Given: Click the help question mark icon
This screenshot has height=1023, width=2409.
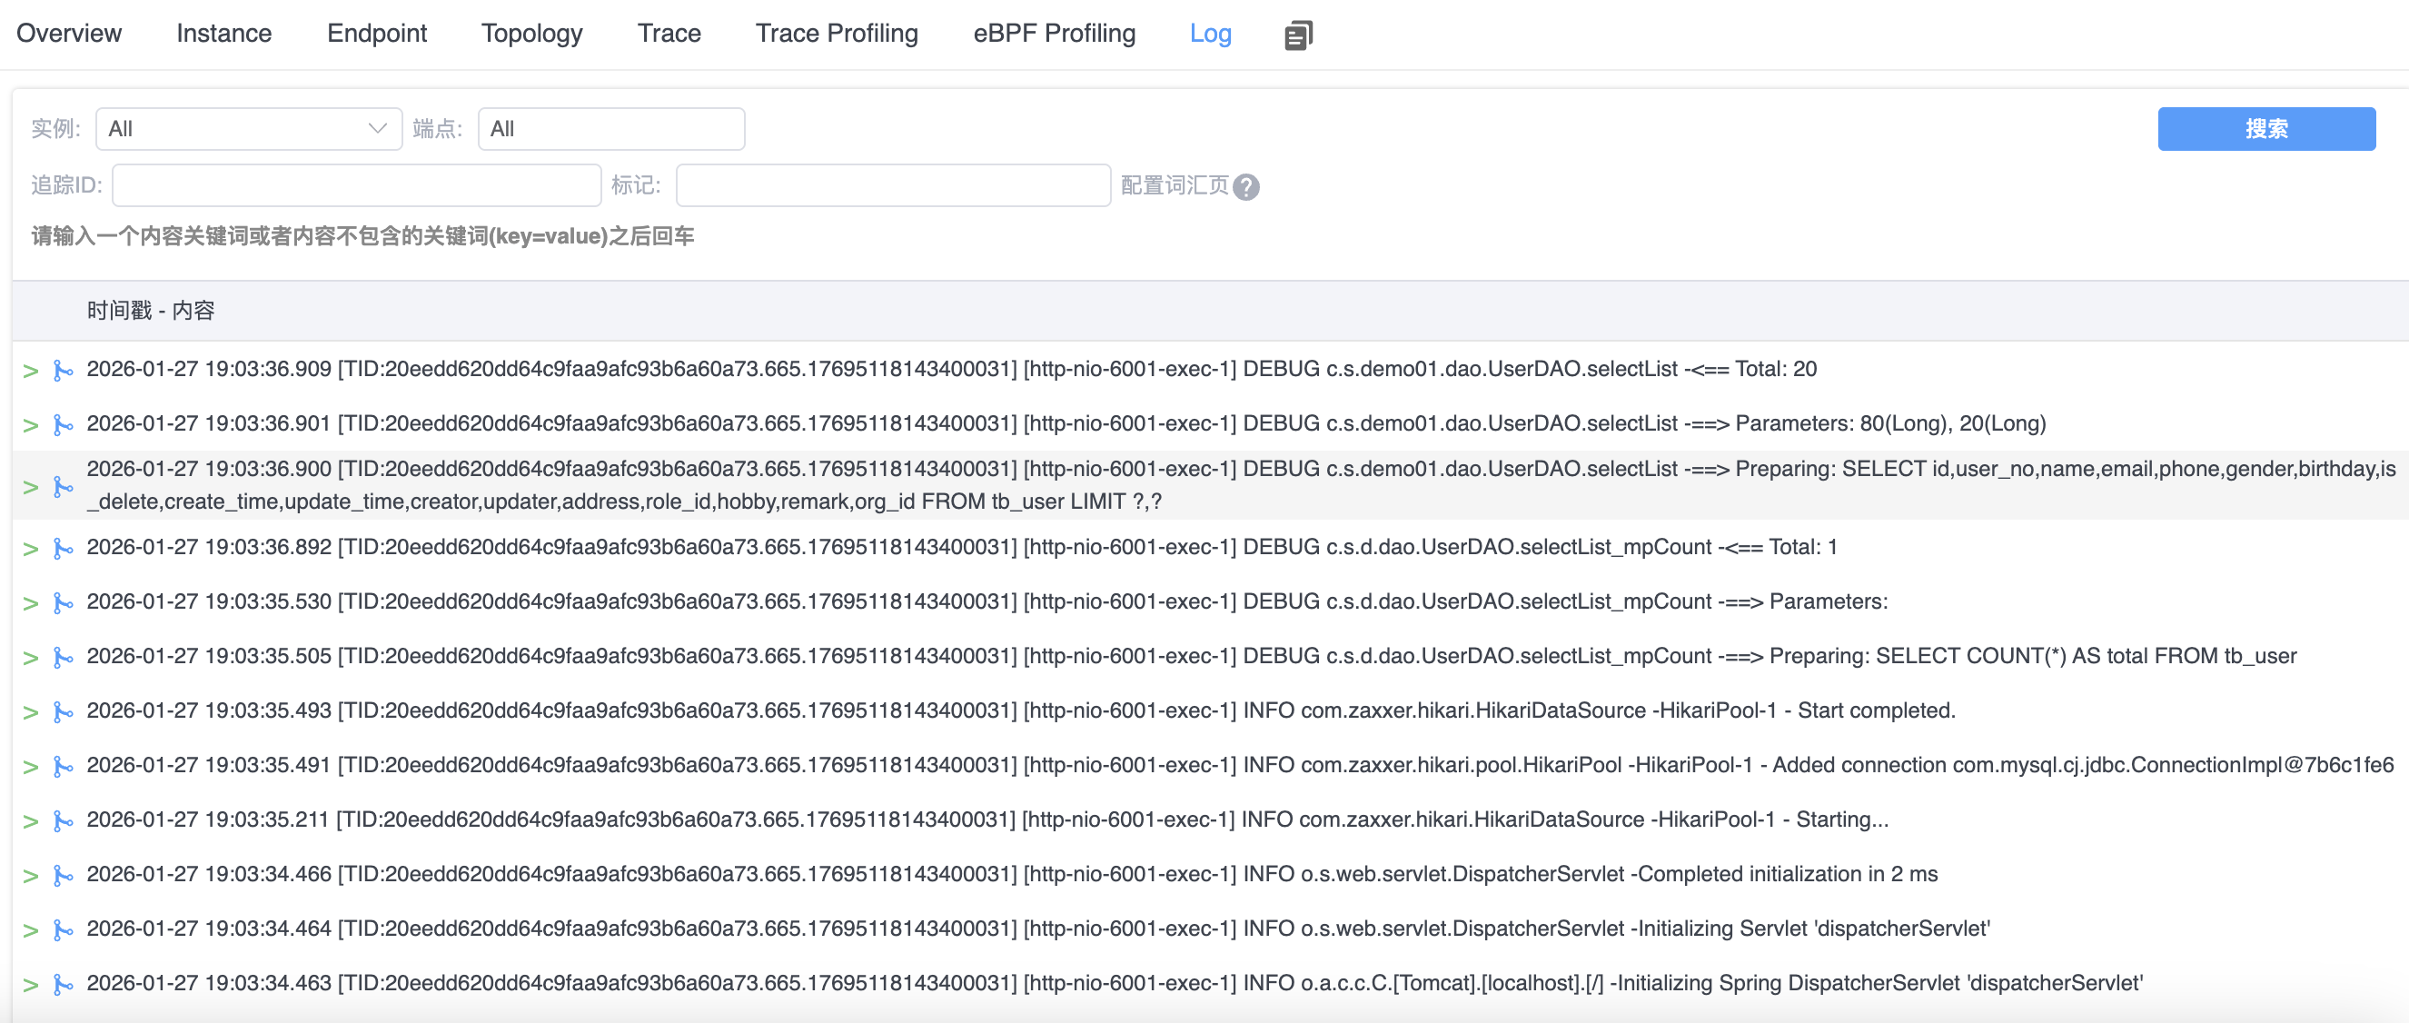Looking at the screenshot, I should (1245, 187).
